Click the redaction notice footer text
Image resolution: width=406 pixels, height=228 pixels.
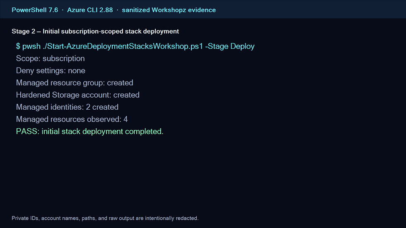(105, 218)
